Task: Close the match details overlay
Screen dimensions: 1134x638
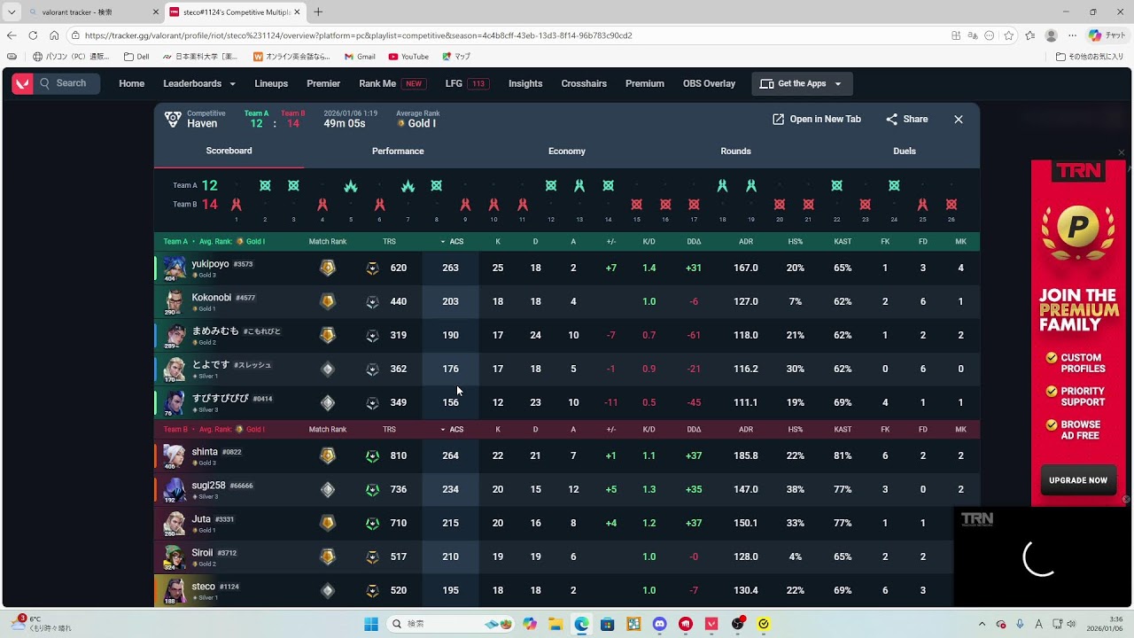Action: [958, 119]
